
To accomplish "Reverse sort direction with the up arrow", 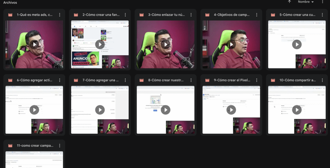I will point(289,2).
